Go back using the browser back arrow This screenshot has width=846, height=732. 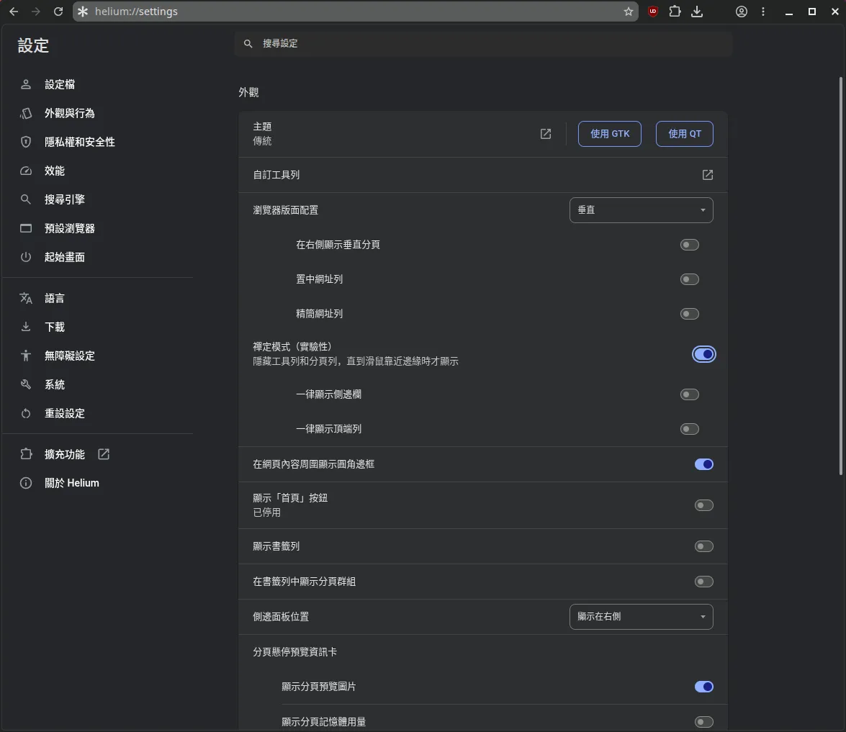tap(14, 12)
